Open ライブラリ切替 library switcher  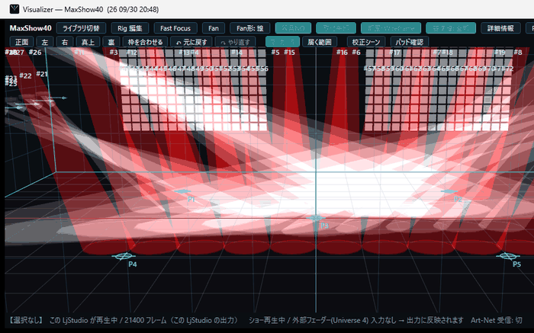pyautogui.click(x=81, y=28)
